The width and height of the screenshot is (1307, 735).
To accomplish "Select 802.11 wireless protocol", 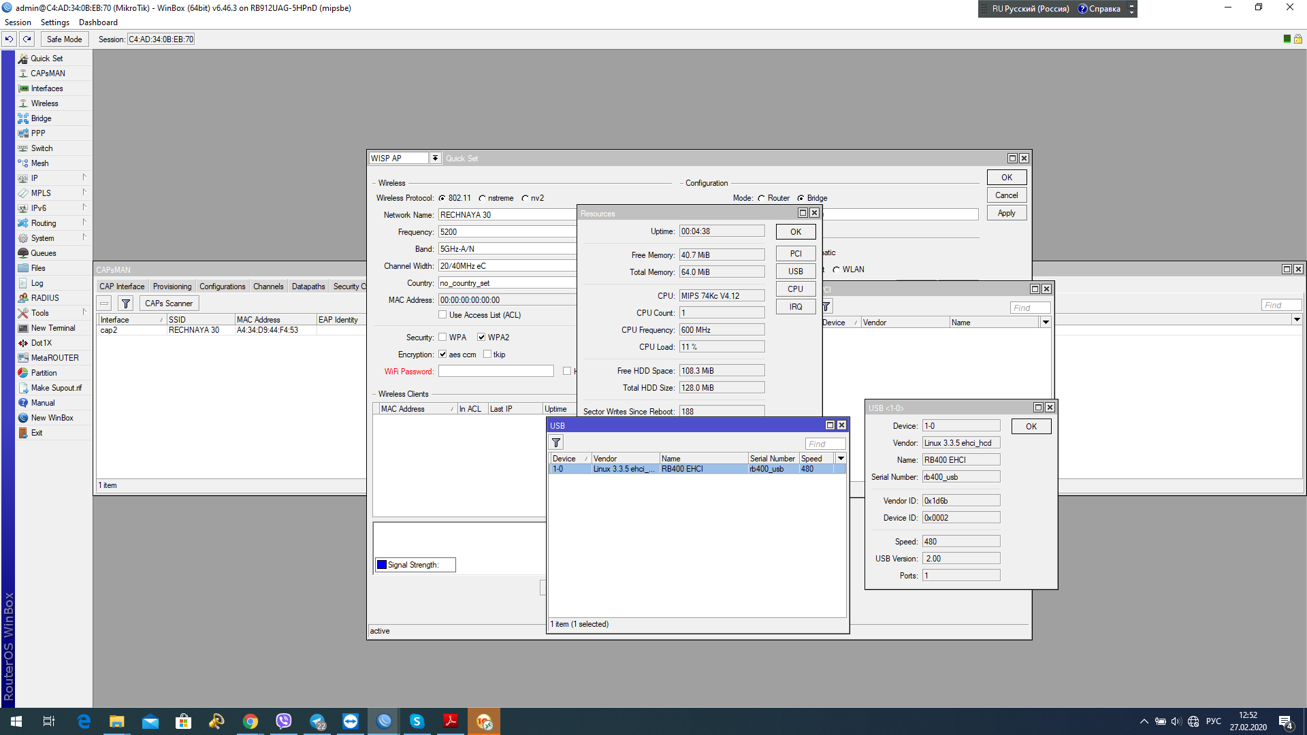I will point(442,199).
